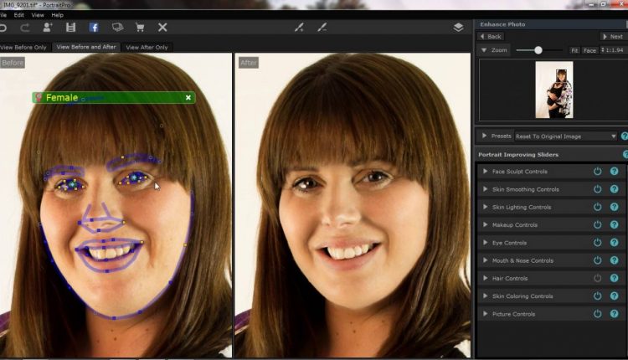
Task: Select the restore brush with minus
Action: point(322,28)
